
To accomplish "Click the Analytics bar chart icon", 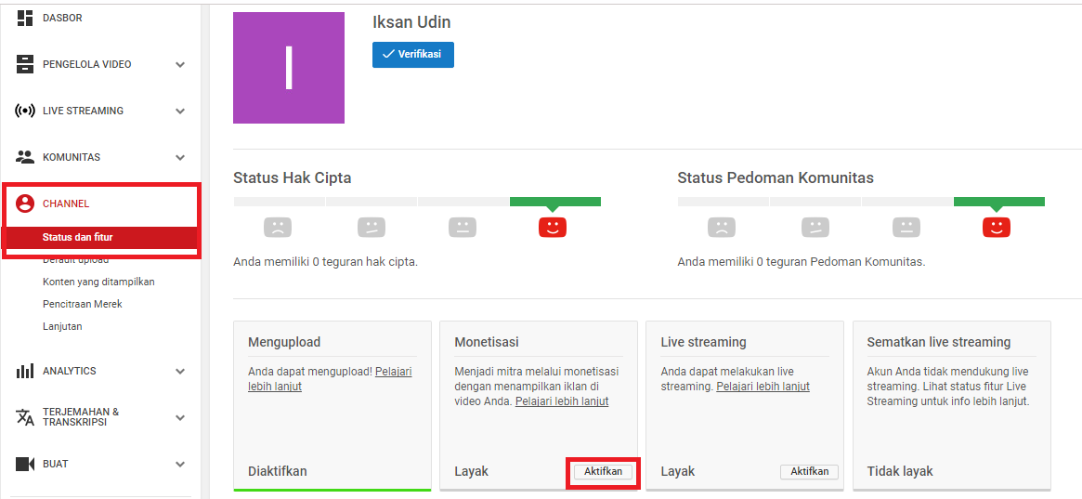I will tap(25, 372).
